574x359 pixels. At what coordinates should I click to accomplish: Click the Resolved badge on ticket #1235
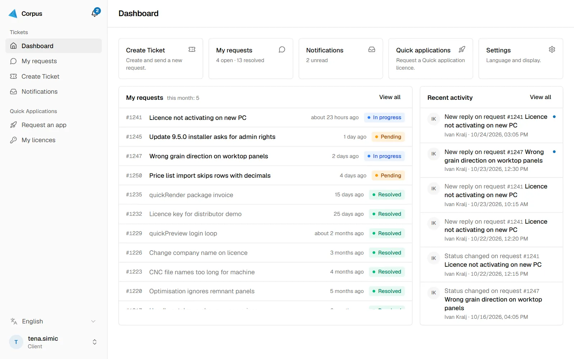[387, 195]
